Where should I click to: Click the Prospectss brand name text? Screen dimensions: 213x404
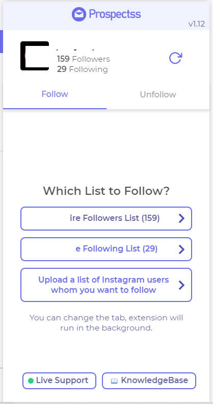point(115,14)
